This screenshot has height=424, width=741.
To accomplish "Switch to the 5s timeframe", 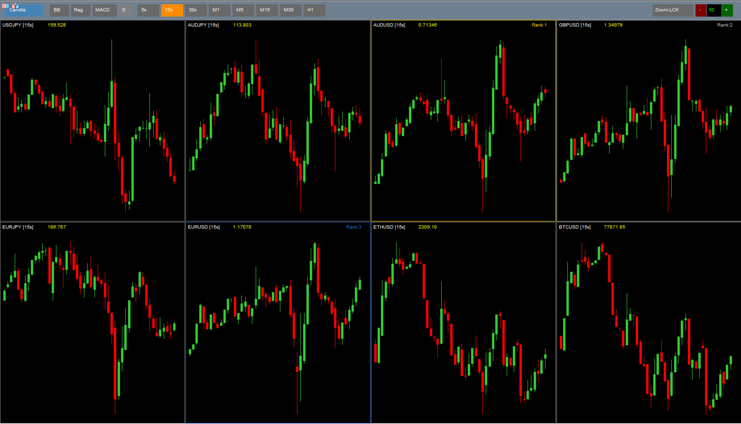I will [x=148, y=10].
